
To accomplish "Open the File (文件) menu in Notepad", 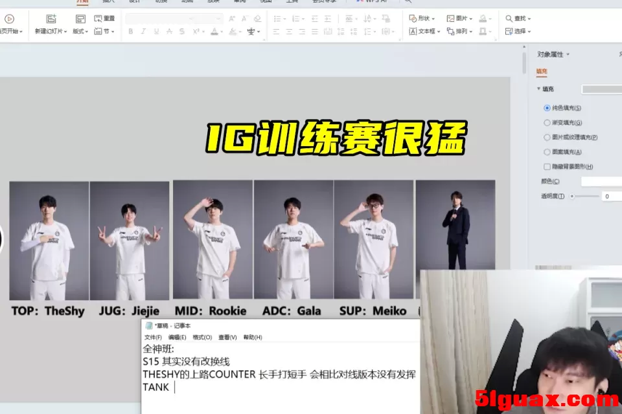I will coord(153,337).
